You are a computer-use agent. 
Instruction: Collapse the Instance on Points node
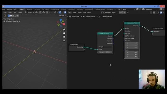point(126,23)
